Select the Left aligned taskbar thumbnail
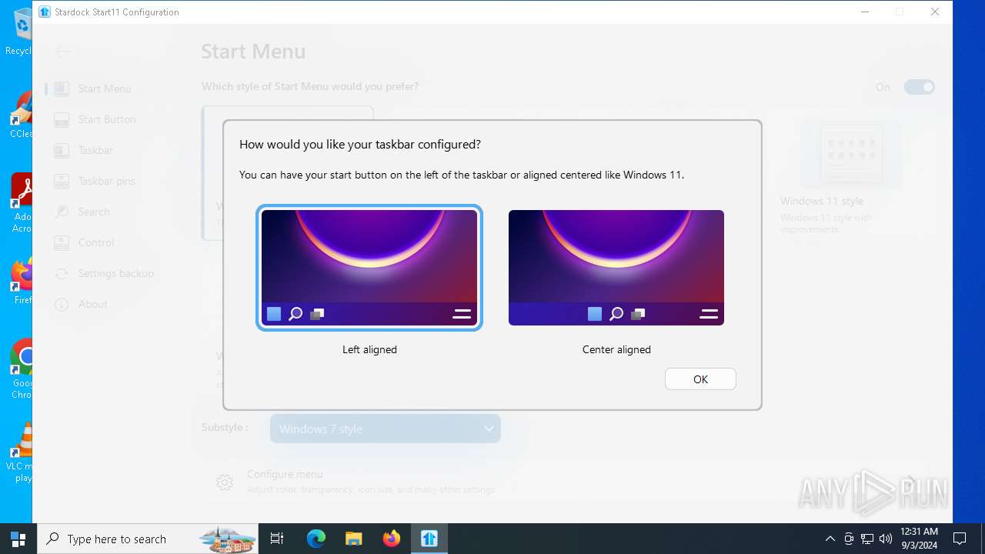Screen dimensions: 985x554 (x=369, y=268)
